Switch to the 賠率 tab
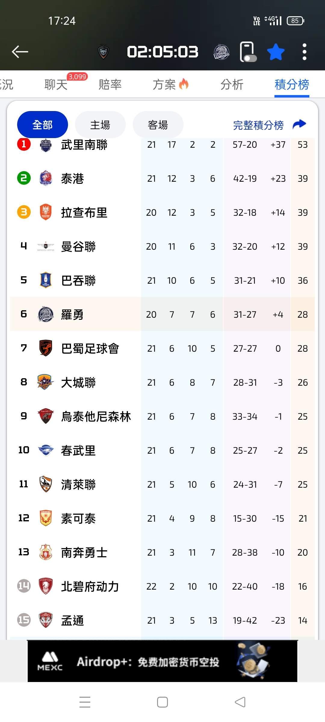The height and width of the screenshot is (722, 325). (x=110, y=85)
